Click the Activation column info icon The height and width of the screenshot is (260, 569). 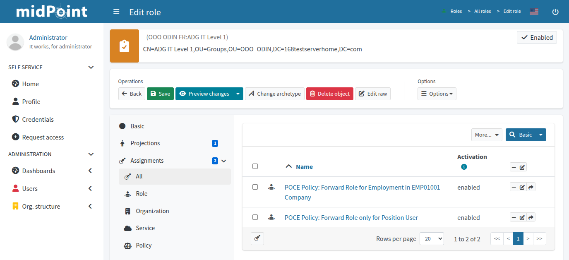pos(464,167)
